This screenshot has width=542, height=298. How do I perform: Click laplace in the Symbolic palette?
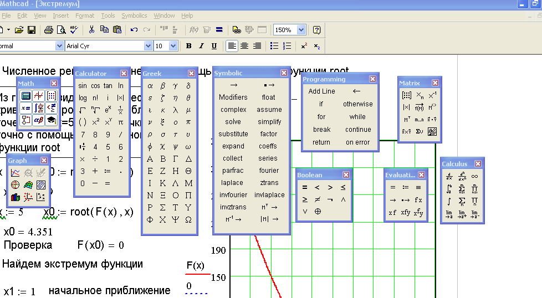click(x=232, y=183)
